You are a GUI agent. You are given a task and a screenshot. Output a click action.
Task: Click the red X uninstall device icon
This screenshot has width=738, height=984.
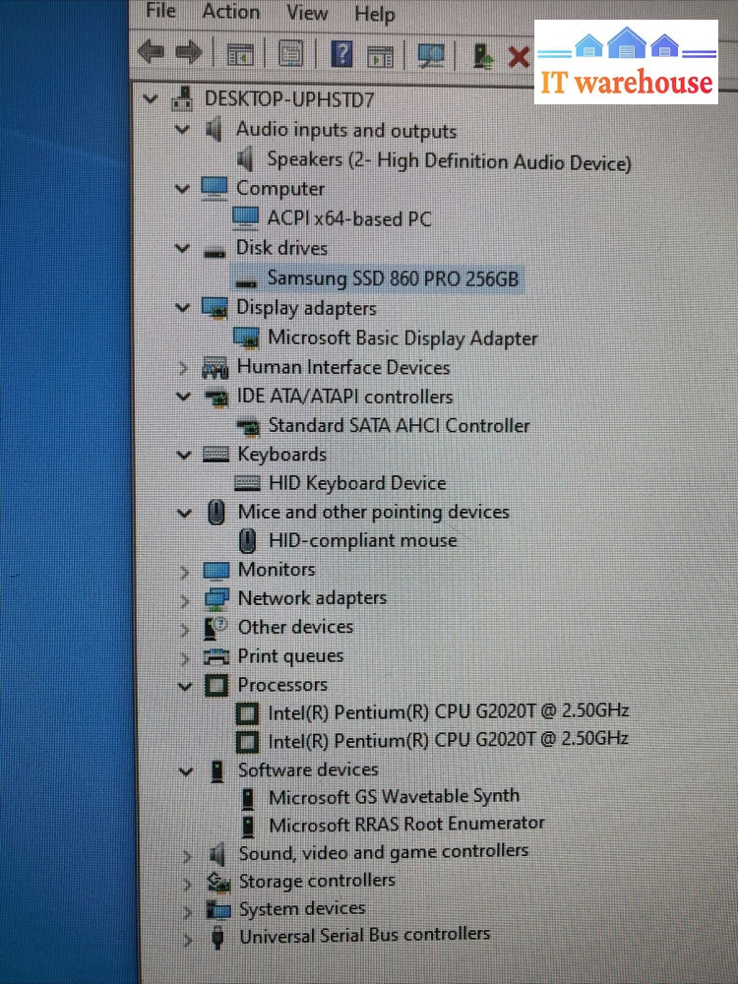(x=518, y=57)
